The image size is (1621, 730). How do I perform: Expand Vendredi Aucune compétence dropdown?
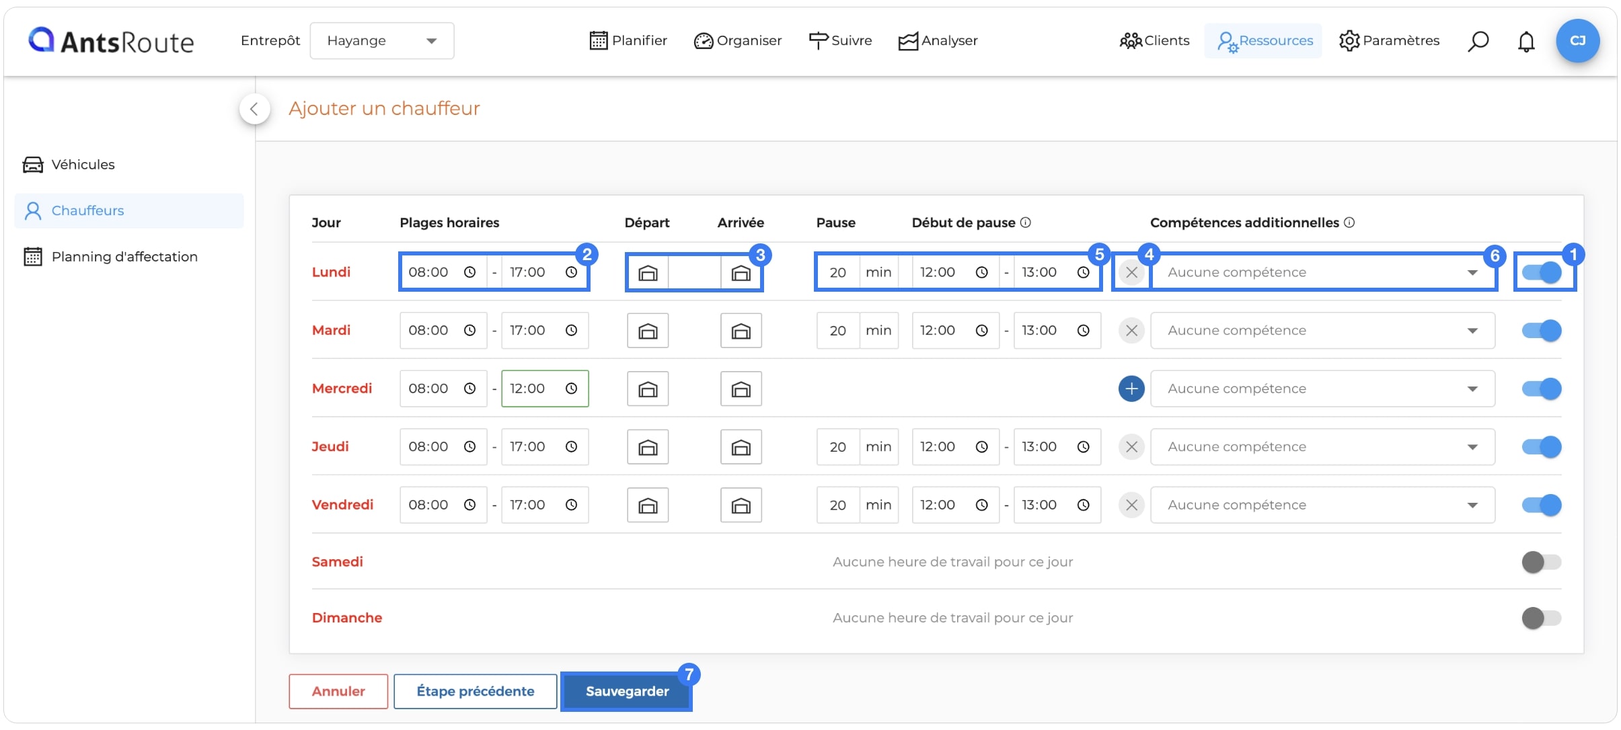click(1322, 505)
